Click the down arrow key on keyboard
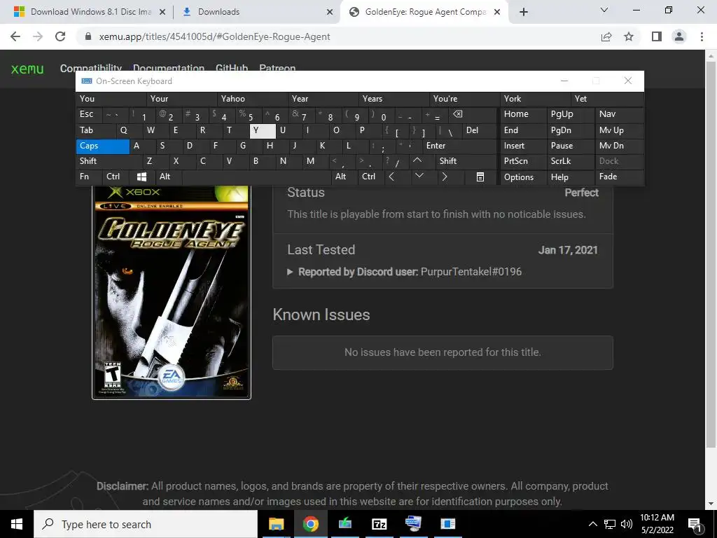 [419, 176]
